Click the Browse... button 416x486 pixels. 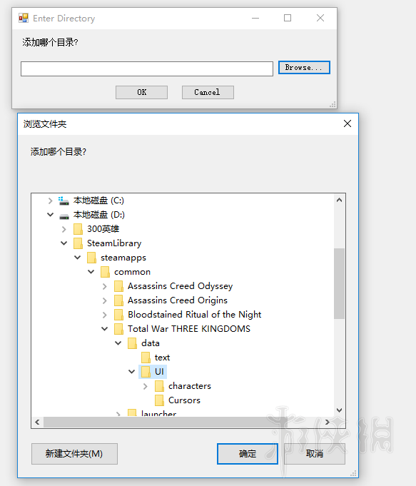coord(304,67)
